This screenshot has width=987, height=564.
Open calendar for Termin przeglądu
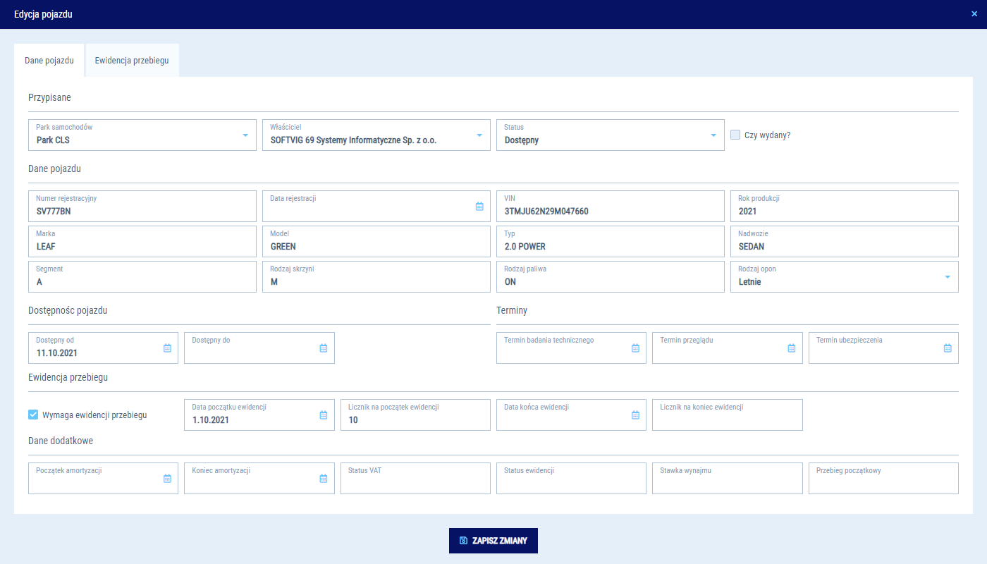pyautogui.click(x=791, y=348)
